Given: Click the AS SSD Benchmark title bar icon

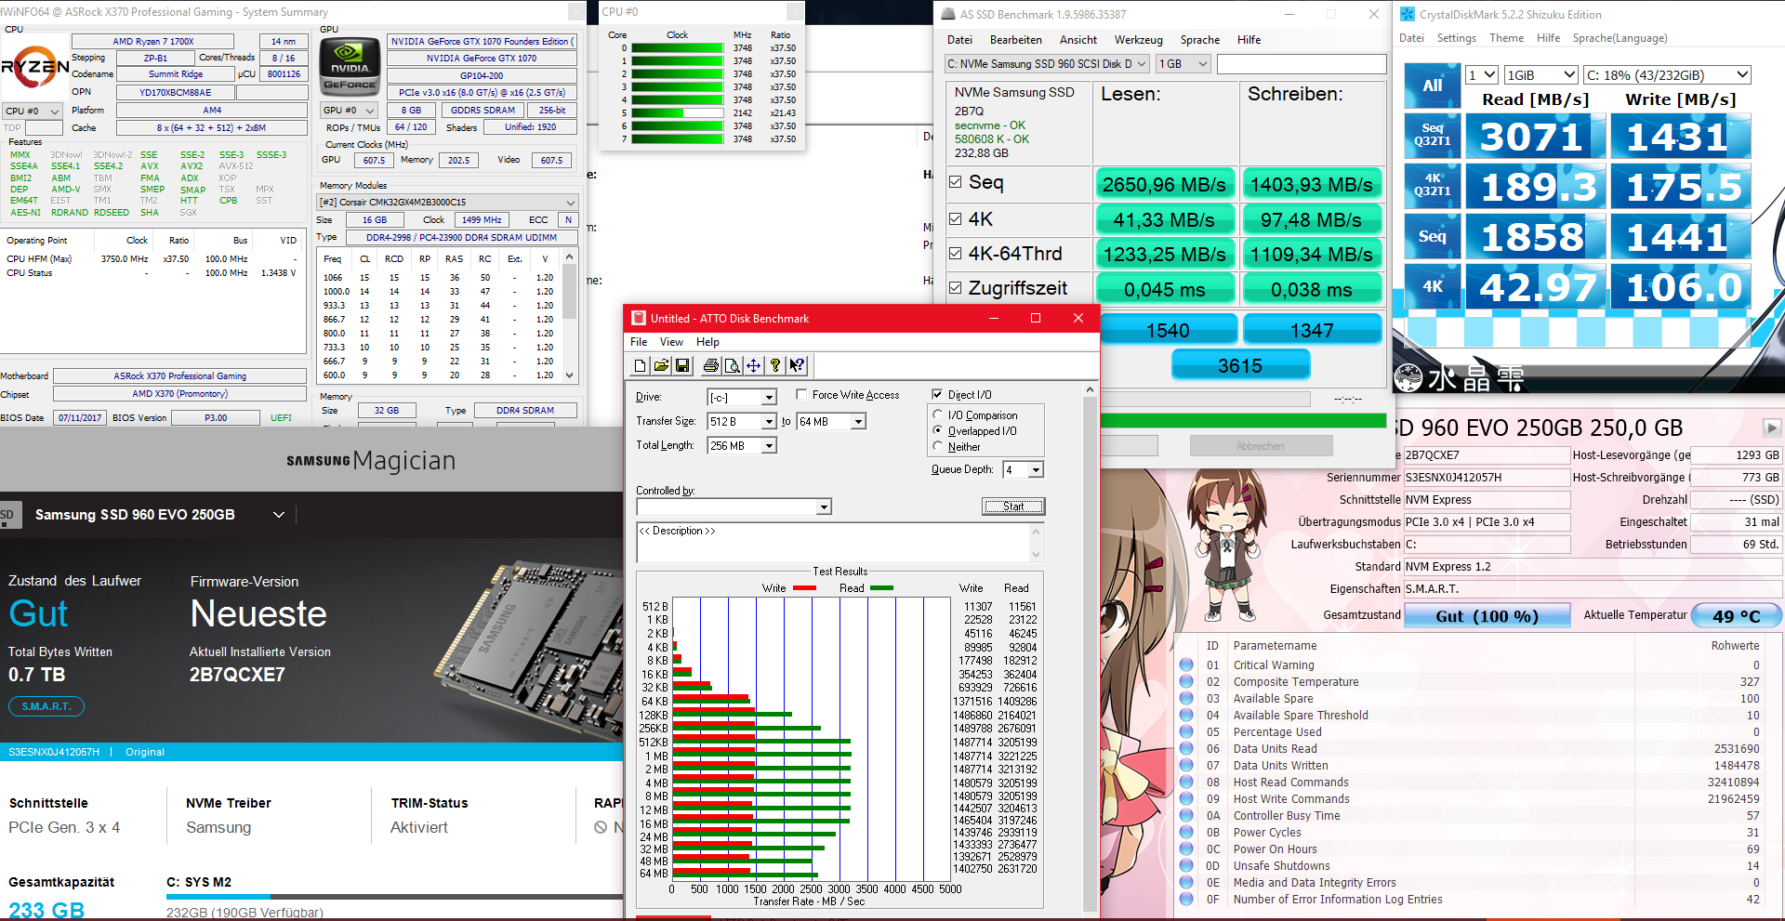Looking at the screenshot, I should tap(948, 14).
